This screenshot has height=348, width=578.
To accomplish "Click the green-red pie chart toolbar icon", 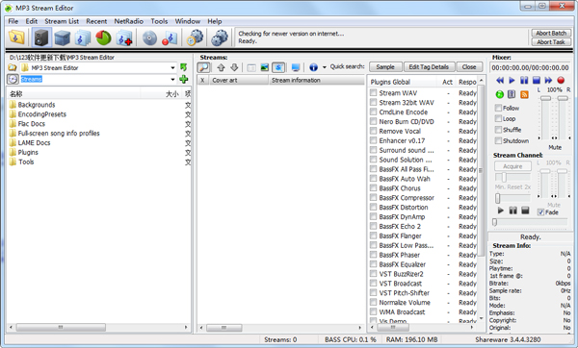I will tap(103, 37).
